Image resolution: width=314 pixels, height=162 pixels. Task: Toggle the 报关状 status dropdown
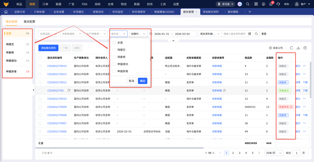(119, 34)
